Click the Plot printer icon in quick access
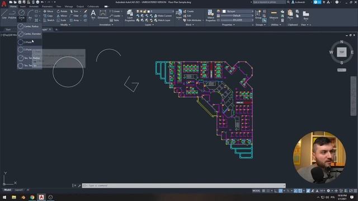The image size is (358, 201). (x=37, y=2)
